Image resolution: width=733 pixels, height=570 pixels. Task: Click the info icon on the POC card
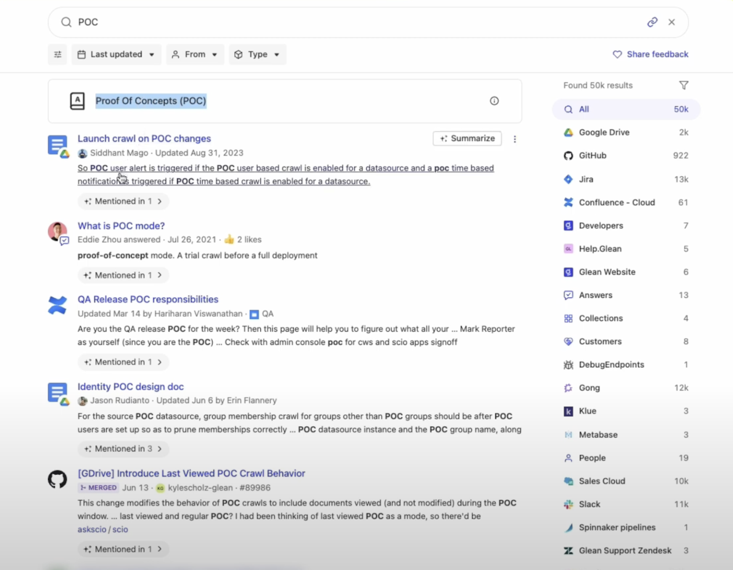494,101
